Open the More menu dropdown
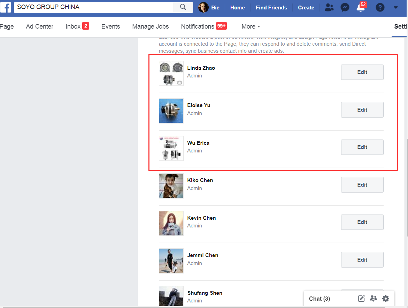This screenshot has height=308, width=408. pos(251,27)
